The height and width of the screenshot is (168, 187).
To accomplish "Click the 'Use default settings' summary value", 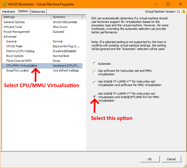I will point(66,70).
